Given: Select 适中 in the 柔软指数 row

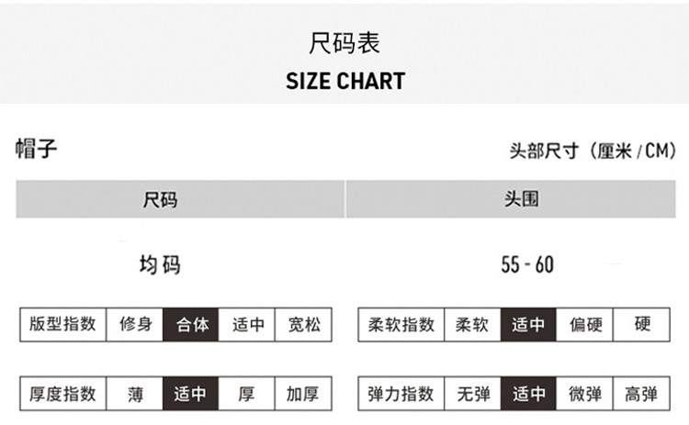Looking at the screenshot, I should pos(528,324).
